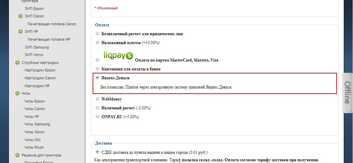Select Квитанция для оплаты в банке
The width and height of the screenshot is (353, 163).
[98, 69]
